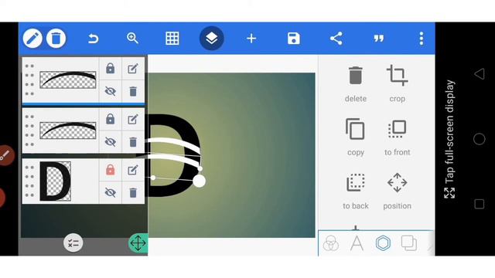495x278 pixels.
Task: Switch to the hexagon shape tab
Action: tap(383, 243)
